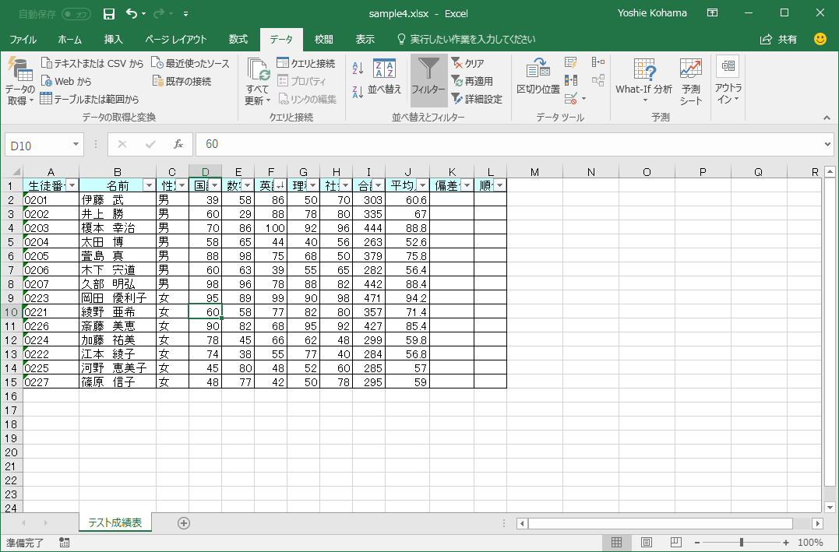Open the 挿入 ribbon tab
The width and height of the screenshot is (839, 552).
click(x=114, y=39)
